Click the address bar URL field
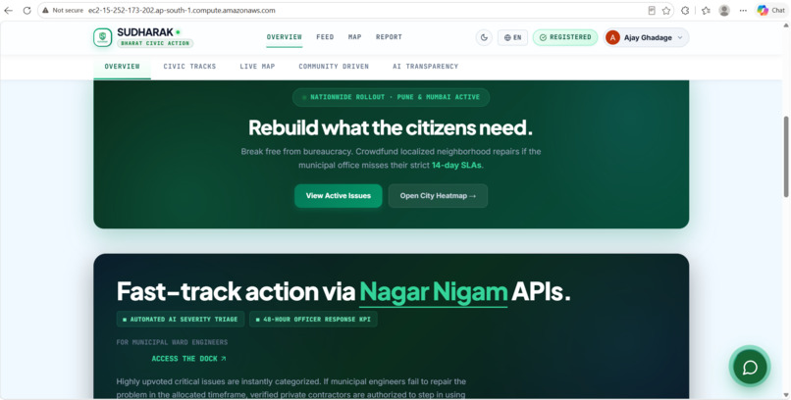This screenshot has width=791, height=400. [x=353, y=10]
